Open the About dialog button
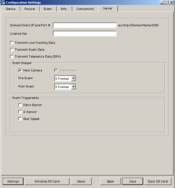The height and width of the screenshot is (188, 175). point(81,181)
